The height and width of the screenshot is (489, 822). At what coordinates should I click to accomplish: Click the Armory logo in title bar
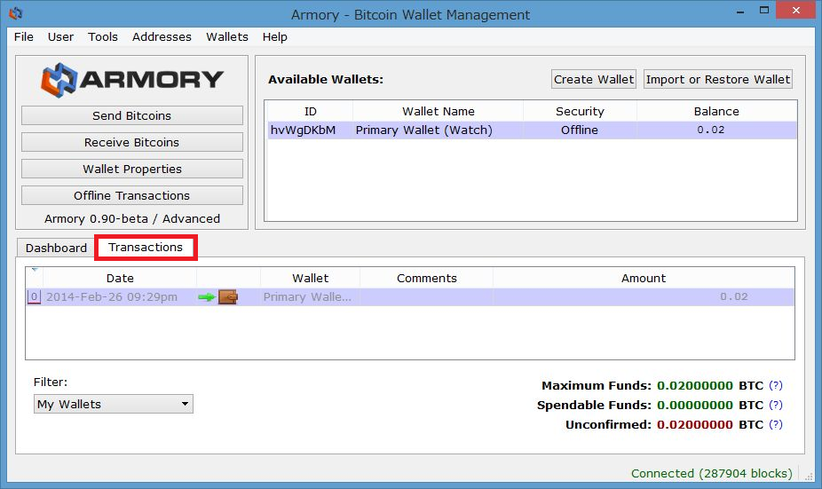point(16,13)
